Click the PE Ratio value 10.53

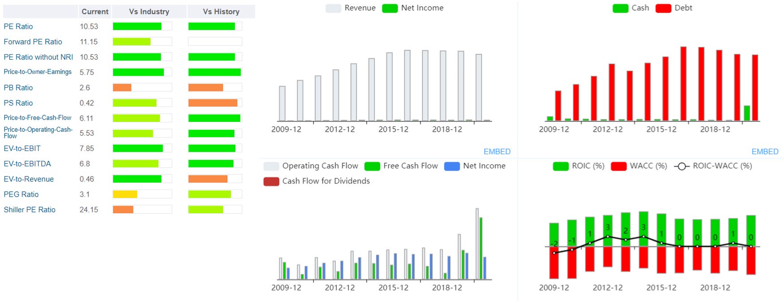coord(89,26)
